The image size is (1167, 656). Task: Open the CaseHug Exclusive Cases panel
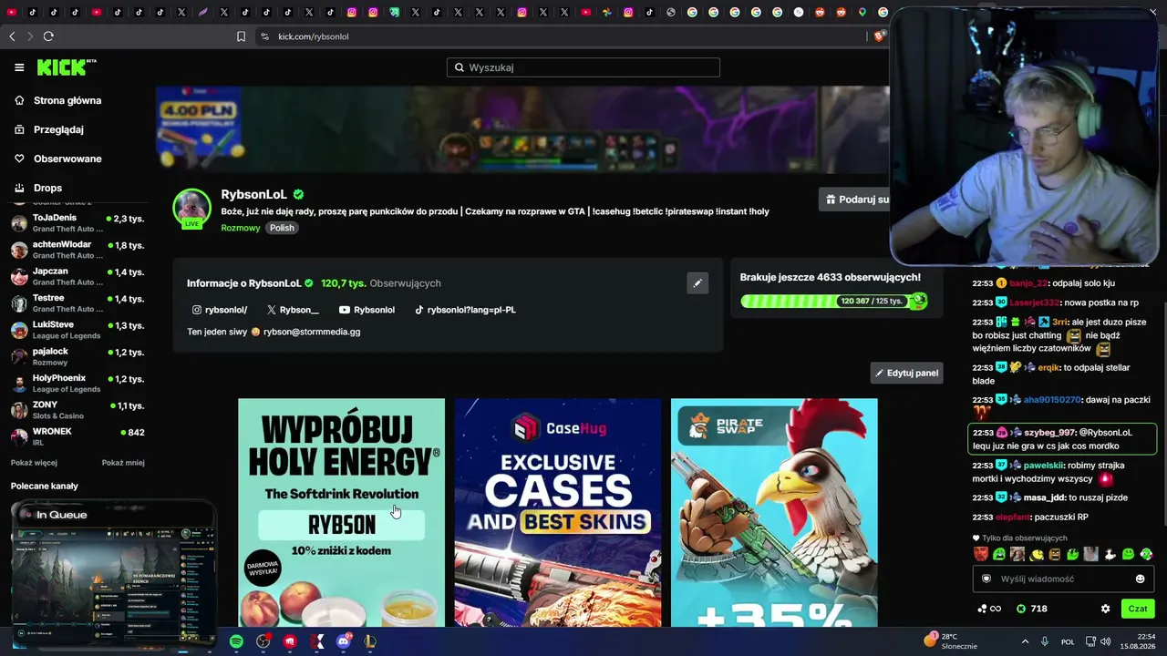(558, 512)
